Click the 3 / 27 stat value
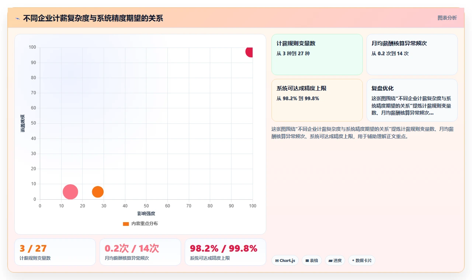The width and height of the screenshot is (472, 280). 33,249
